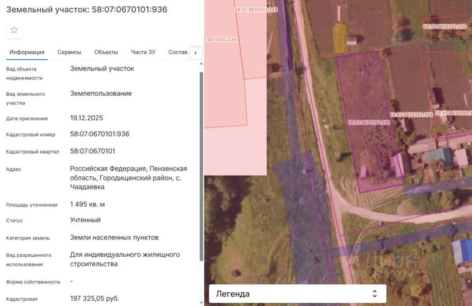
Task: Click the address text ending in Чаадаевка
Action: pos(128,178)
